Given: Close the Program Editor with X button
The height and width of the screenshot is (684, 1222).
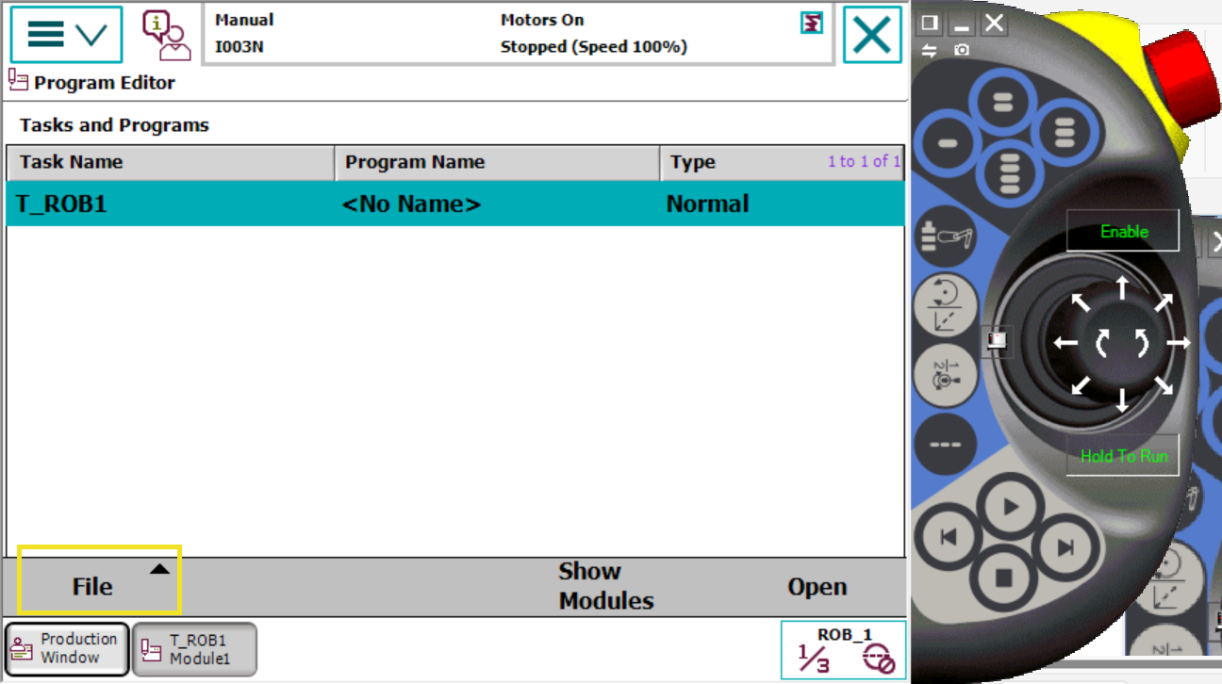Looking at the screenshot, I should 871,35.
